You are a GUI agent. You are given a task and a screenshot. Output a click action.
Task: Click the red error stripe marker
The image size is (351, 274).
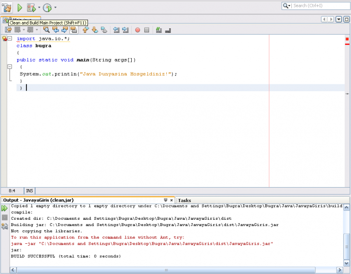[347, 44]
